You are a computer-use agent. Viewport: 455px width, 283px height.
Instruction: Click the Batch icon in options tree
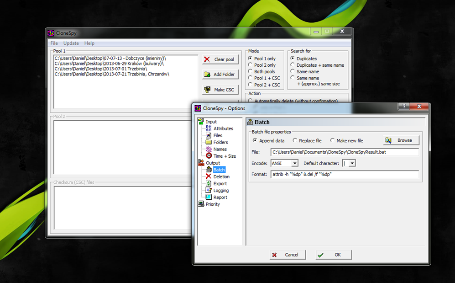[x=209, y=170]
